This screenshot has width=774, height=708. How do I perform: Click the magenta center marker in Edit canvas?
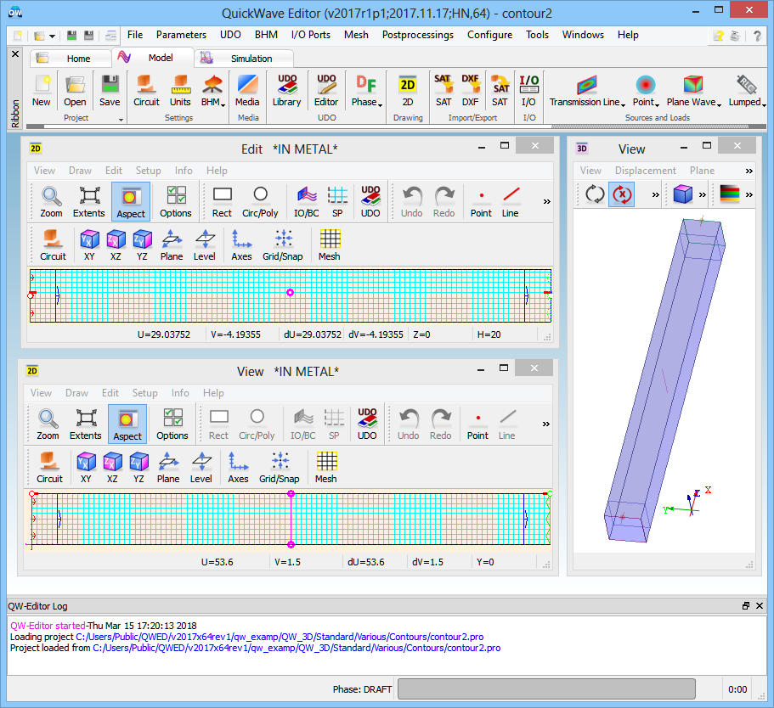(291, 292)
